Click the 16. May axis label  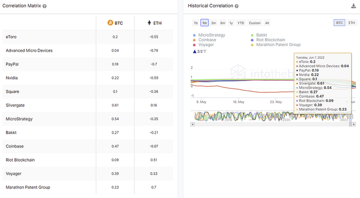coord(238,102)
